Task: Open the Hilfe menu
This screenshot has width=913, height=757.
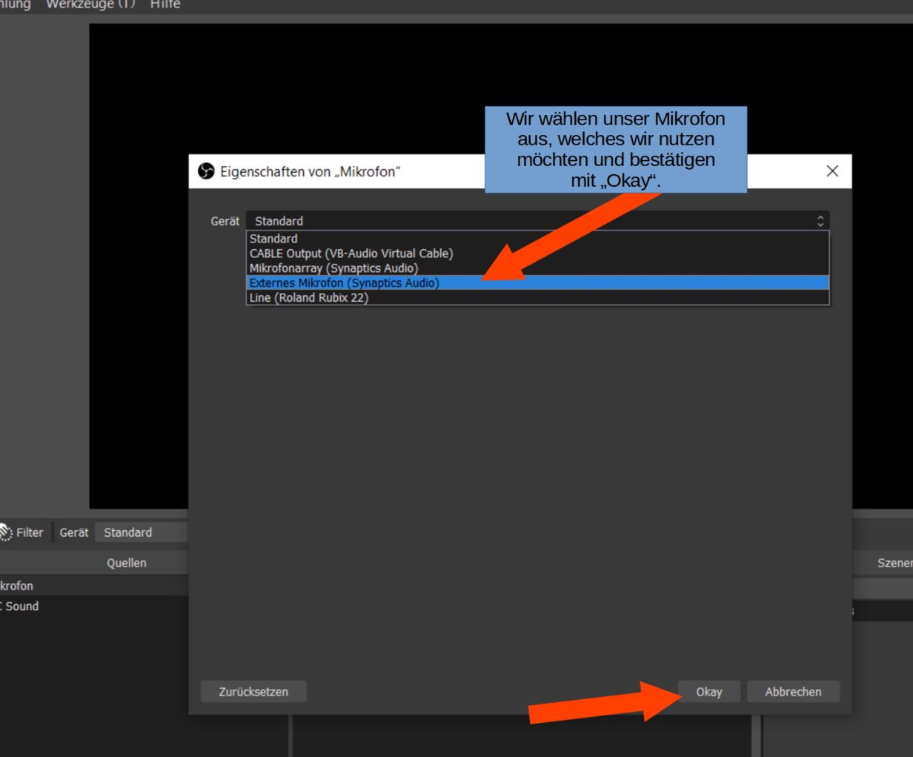Action: click(x=165, y=4)
